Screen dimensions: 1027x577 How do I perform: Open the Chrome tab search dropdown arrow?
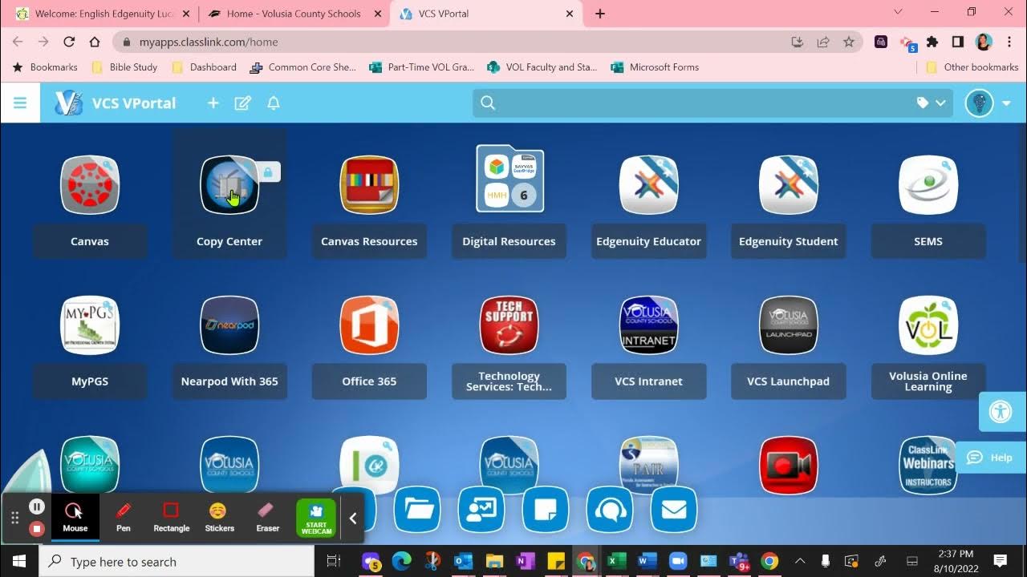click(x=898, y=12)
